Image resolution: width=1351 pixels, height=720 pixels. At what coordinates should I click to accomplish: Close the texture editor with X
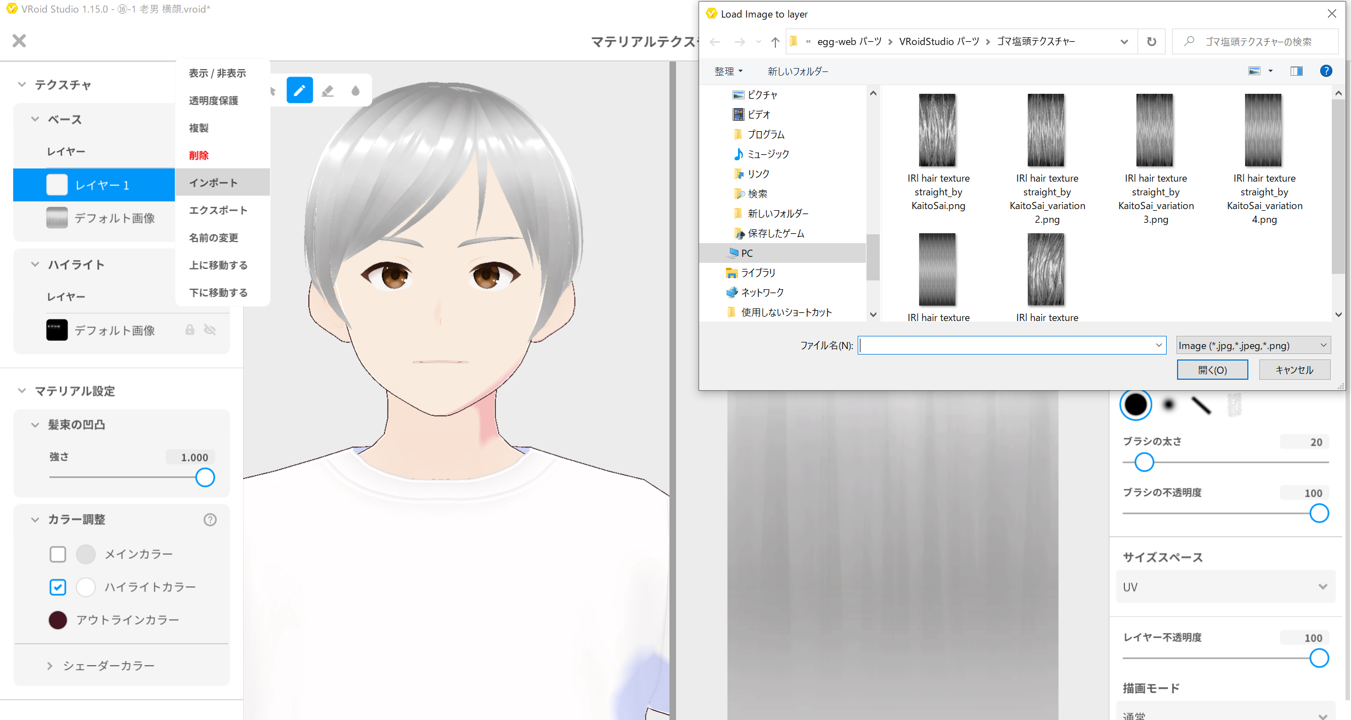pos(19,41)
